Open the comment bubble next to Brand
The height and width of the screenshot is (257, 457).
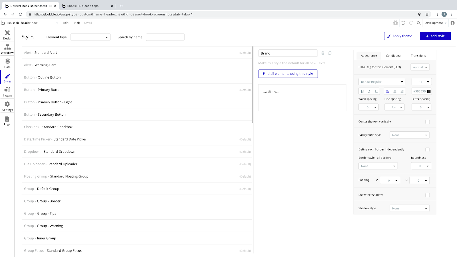[330, 53]
